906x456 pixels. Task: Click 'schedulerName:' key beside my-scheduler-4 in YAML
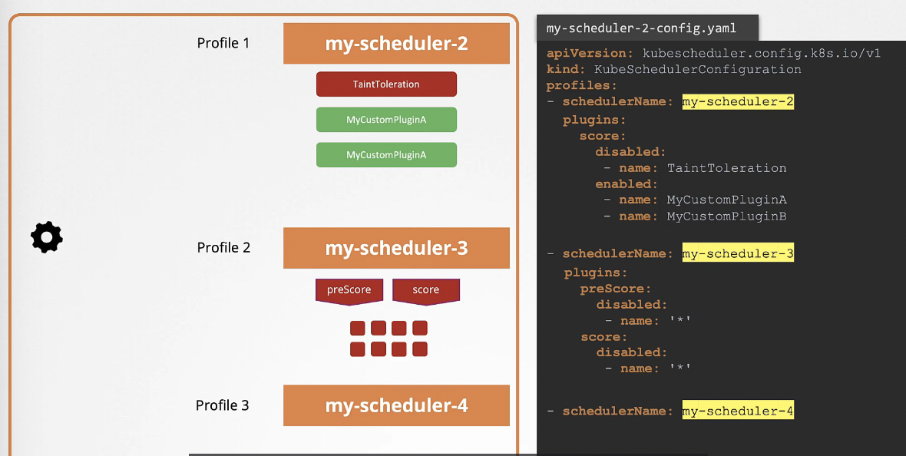coord(617,411)
